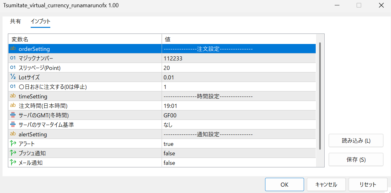391x193 pixels.
Task: Click the integer icon next to マジックナンバー
Action: [x=13, y=58]
